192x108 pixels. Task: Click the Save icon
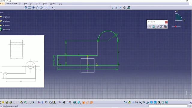coord(7,102)
